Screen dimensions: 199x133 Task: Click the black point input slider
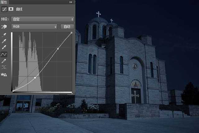13,93
